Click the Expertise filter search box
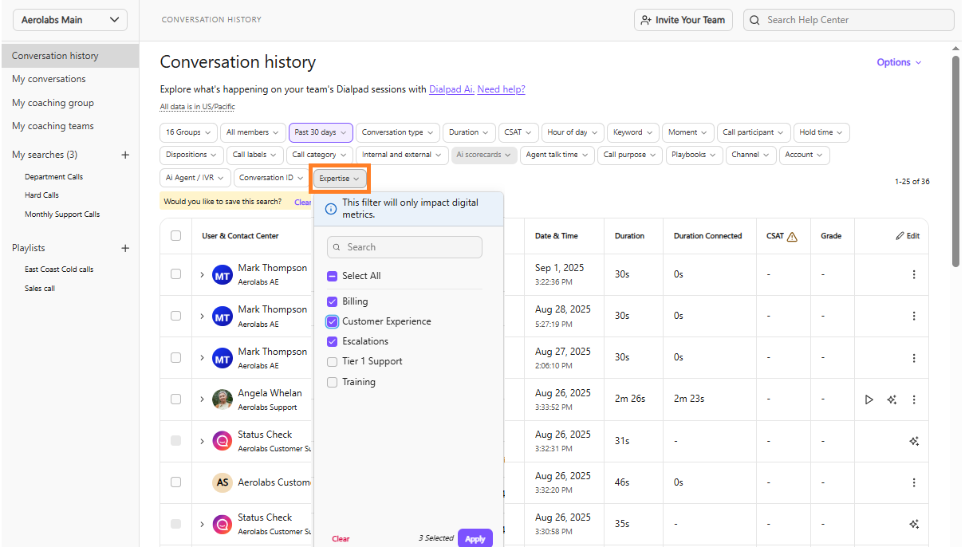 (x=404, y=247)
